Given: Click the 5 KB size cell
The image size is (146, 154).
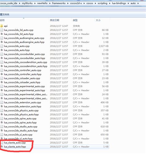Looking at the screenshot, I should 106,143.
